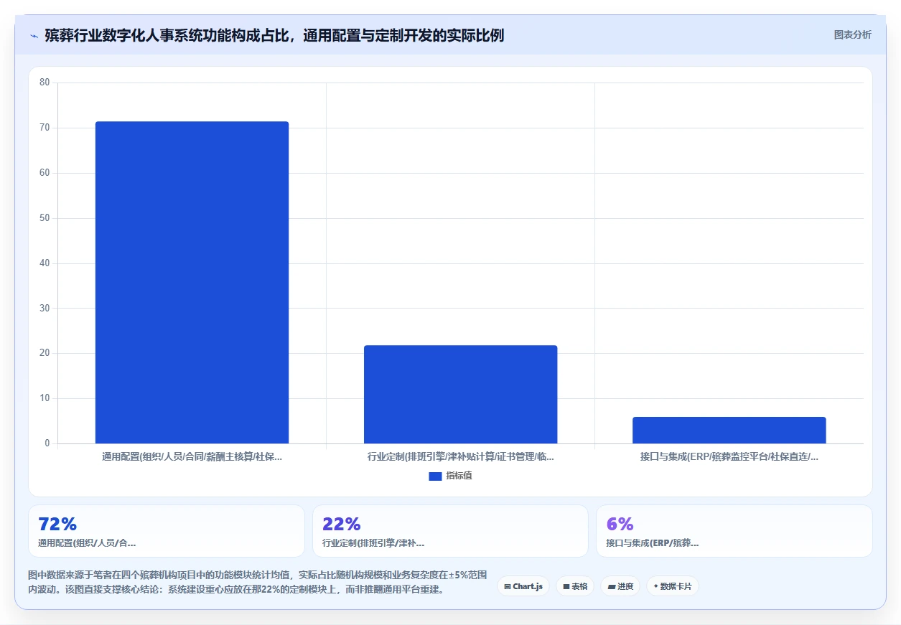
Task: Click the y-axis value 80
Action: 45,83
